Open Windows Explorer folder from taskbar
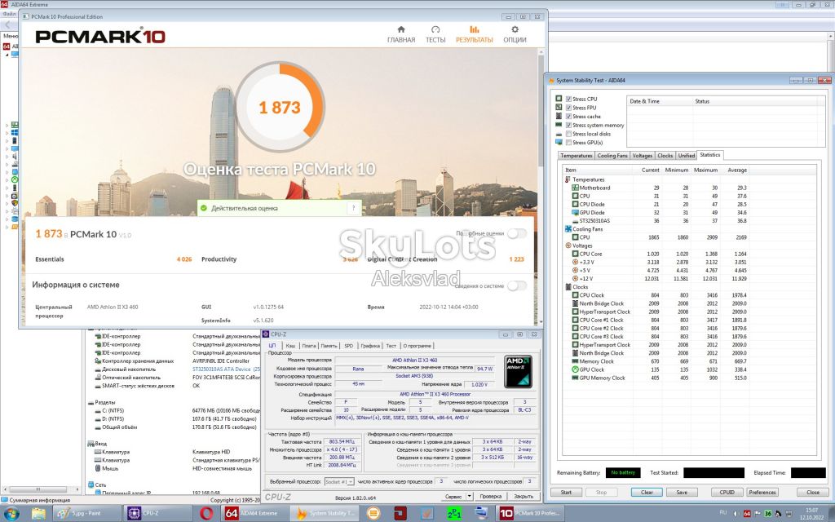 pyautogui.click(x=38, y=514)
